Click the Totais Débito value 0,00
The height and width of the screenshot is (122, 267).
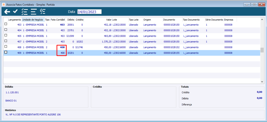point(259,98)
